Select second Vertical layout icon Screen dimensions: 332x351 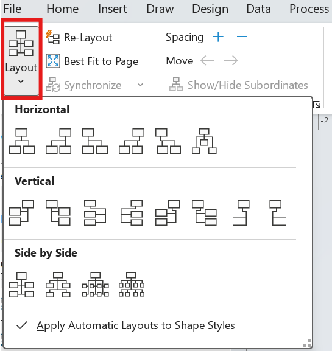[58, 213]
